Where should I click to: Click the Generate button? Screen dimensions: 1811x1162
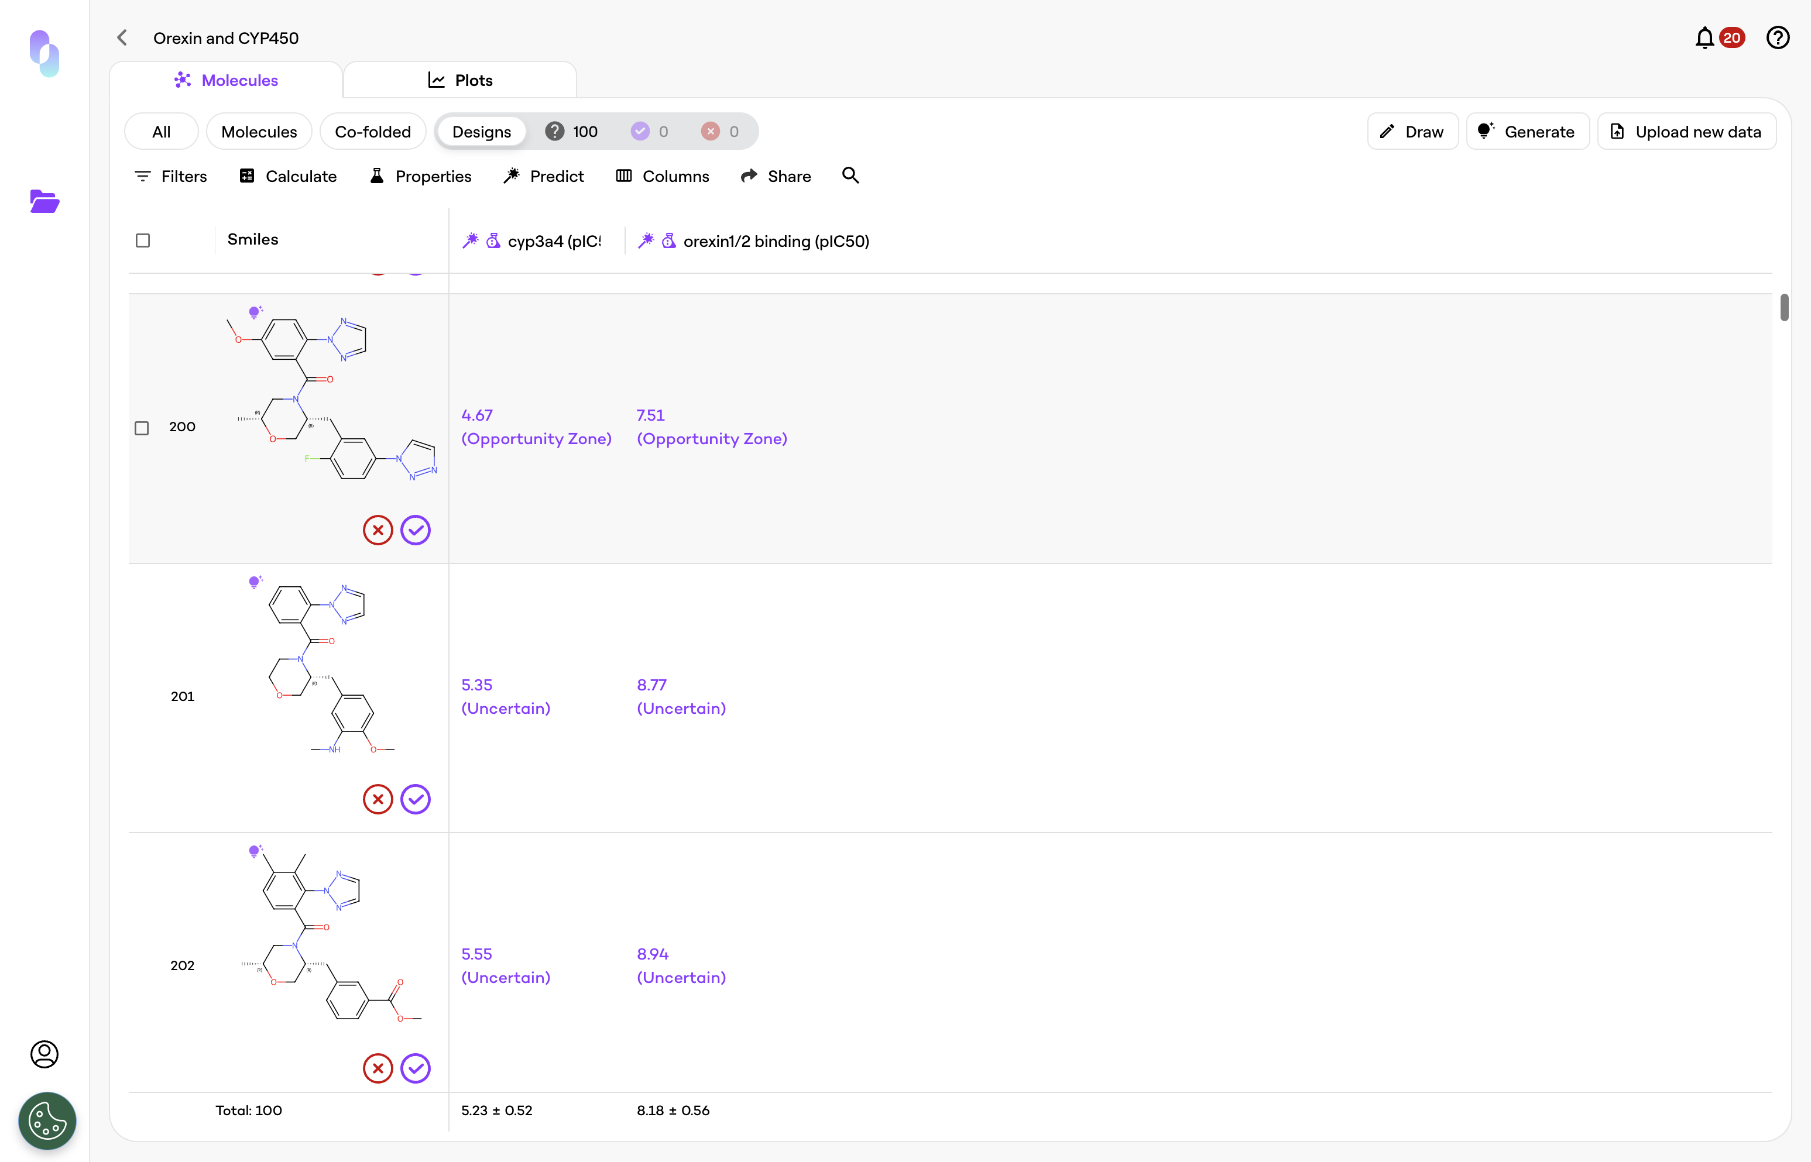(x=1527, y=131)
